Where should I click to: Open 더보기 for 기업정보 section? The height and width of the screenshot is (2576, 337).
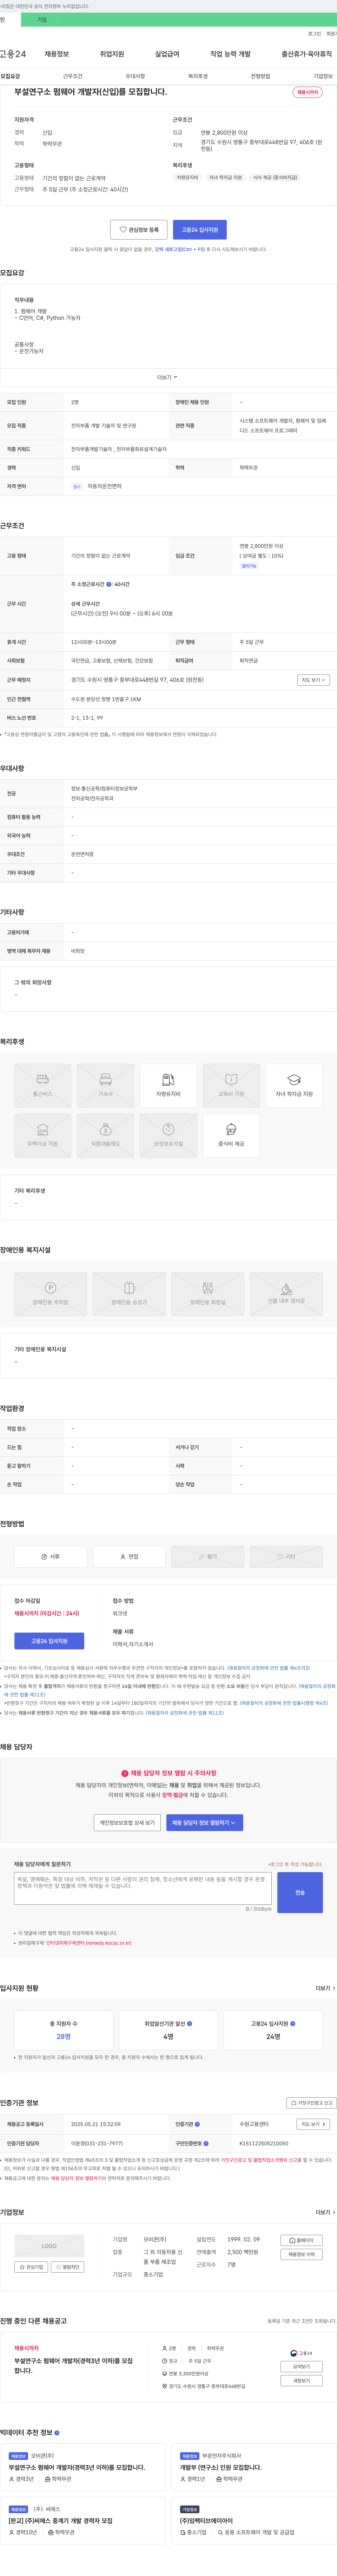click(x=326, y=2212)
